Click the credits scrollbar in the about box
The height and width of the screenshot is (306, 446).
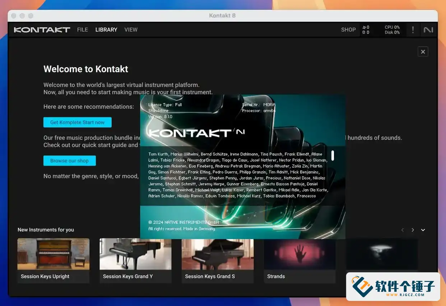(333, 156)
